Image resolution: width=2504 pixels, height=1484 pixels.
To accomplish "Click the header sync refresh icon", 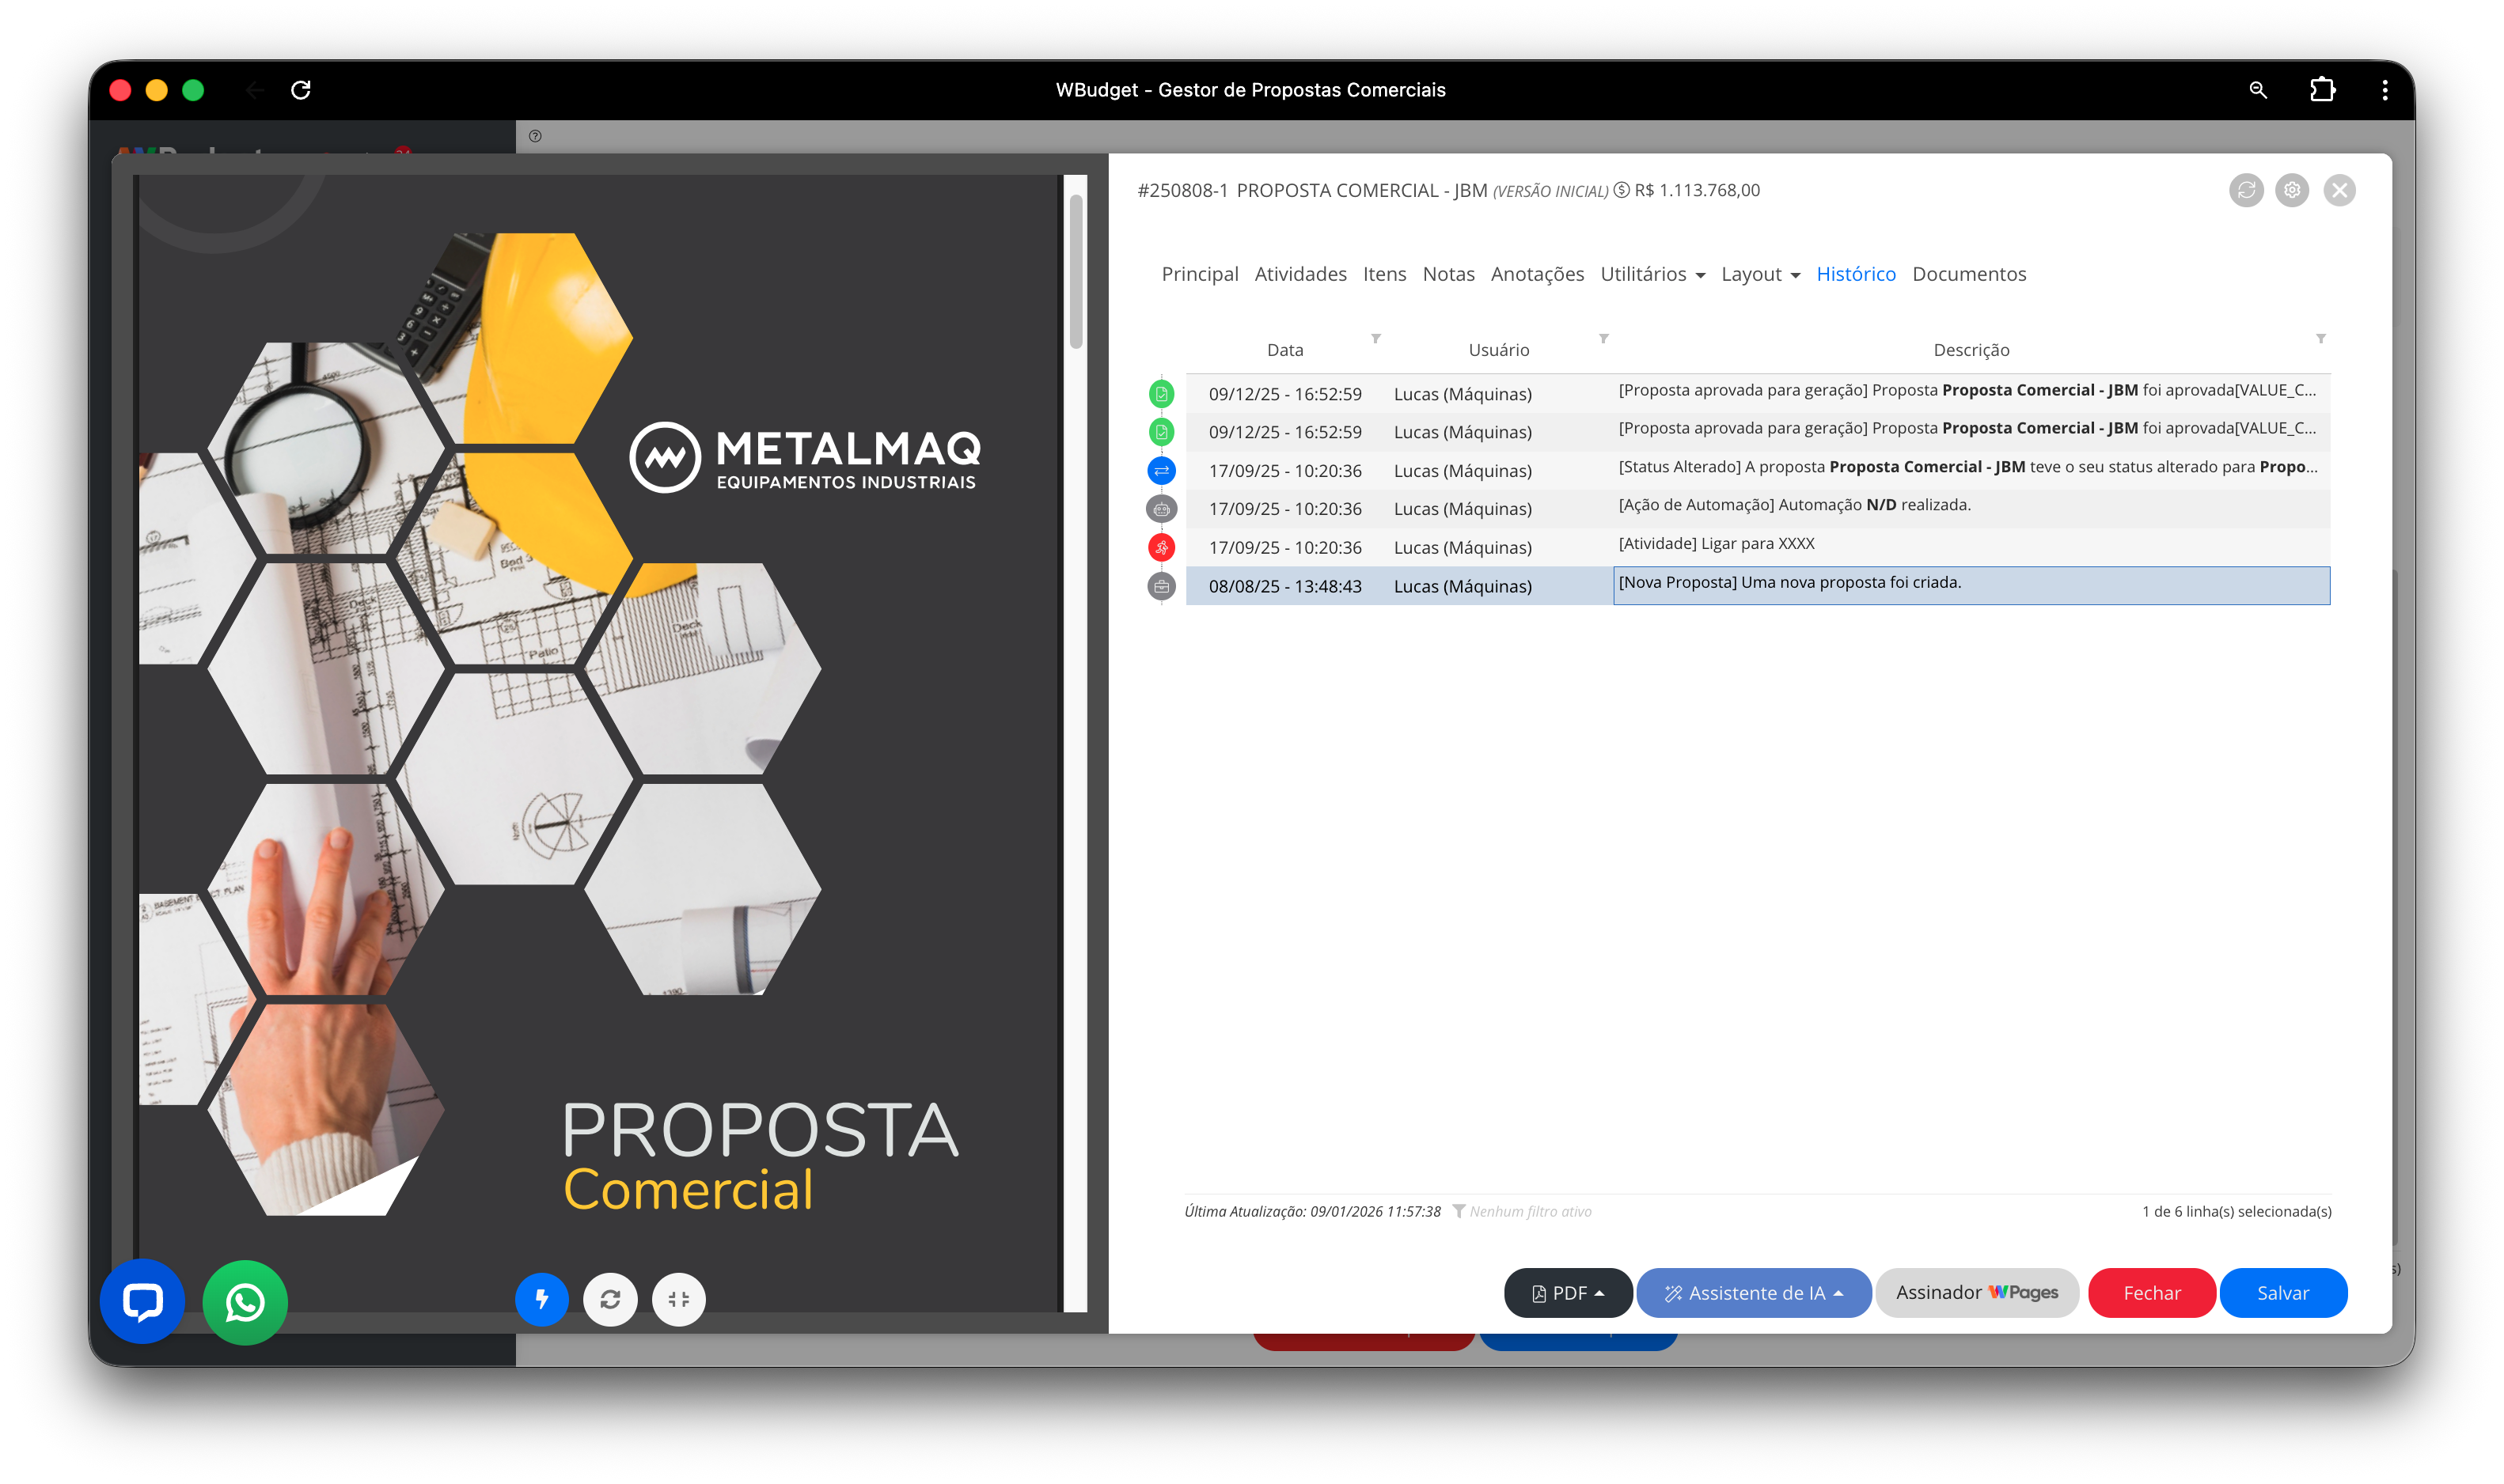I will pos(2246,190).
